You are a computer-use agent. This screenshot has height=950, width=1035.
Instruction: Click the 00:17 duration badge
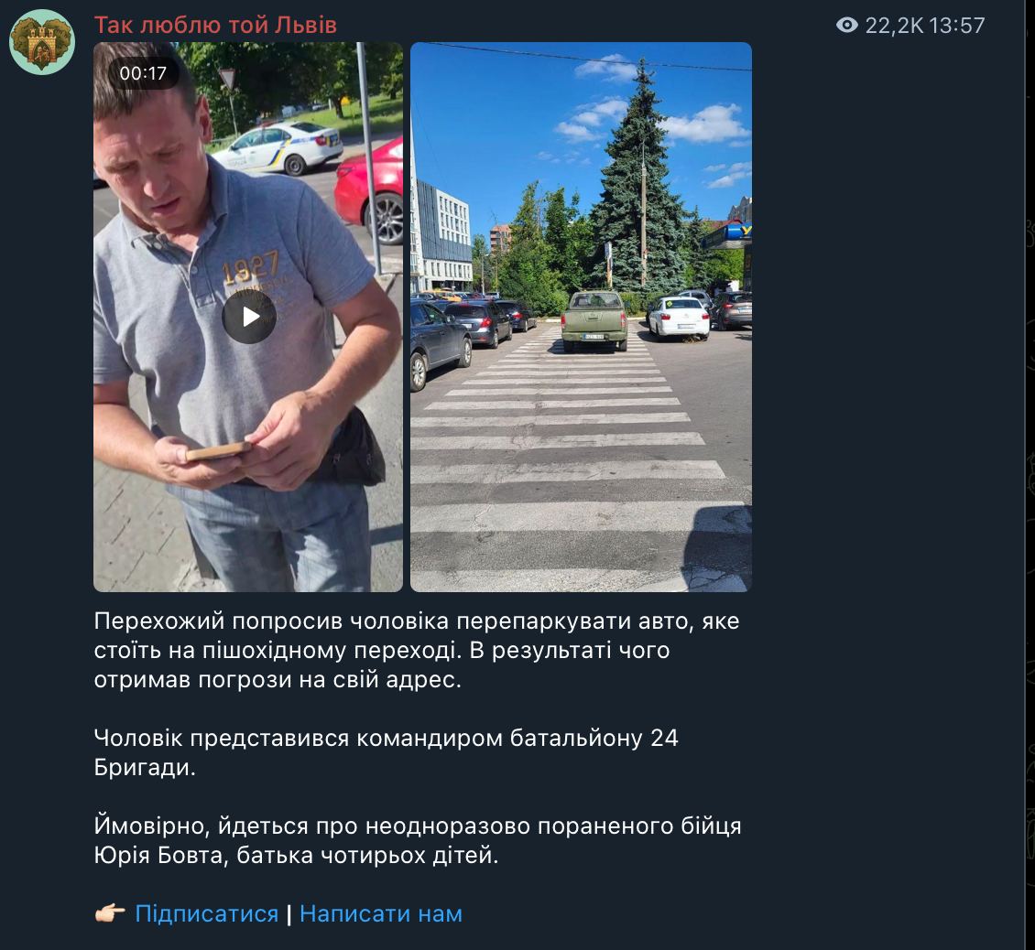click(x=143, y=73)
